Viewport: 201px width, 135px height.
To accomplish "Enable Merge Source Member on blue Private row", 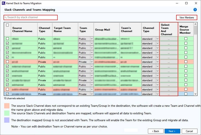I will pyautogui.click(x=186, y=94).
